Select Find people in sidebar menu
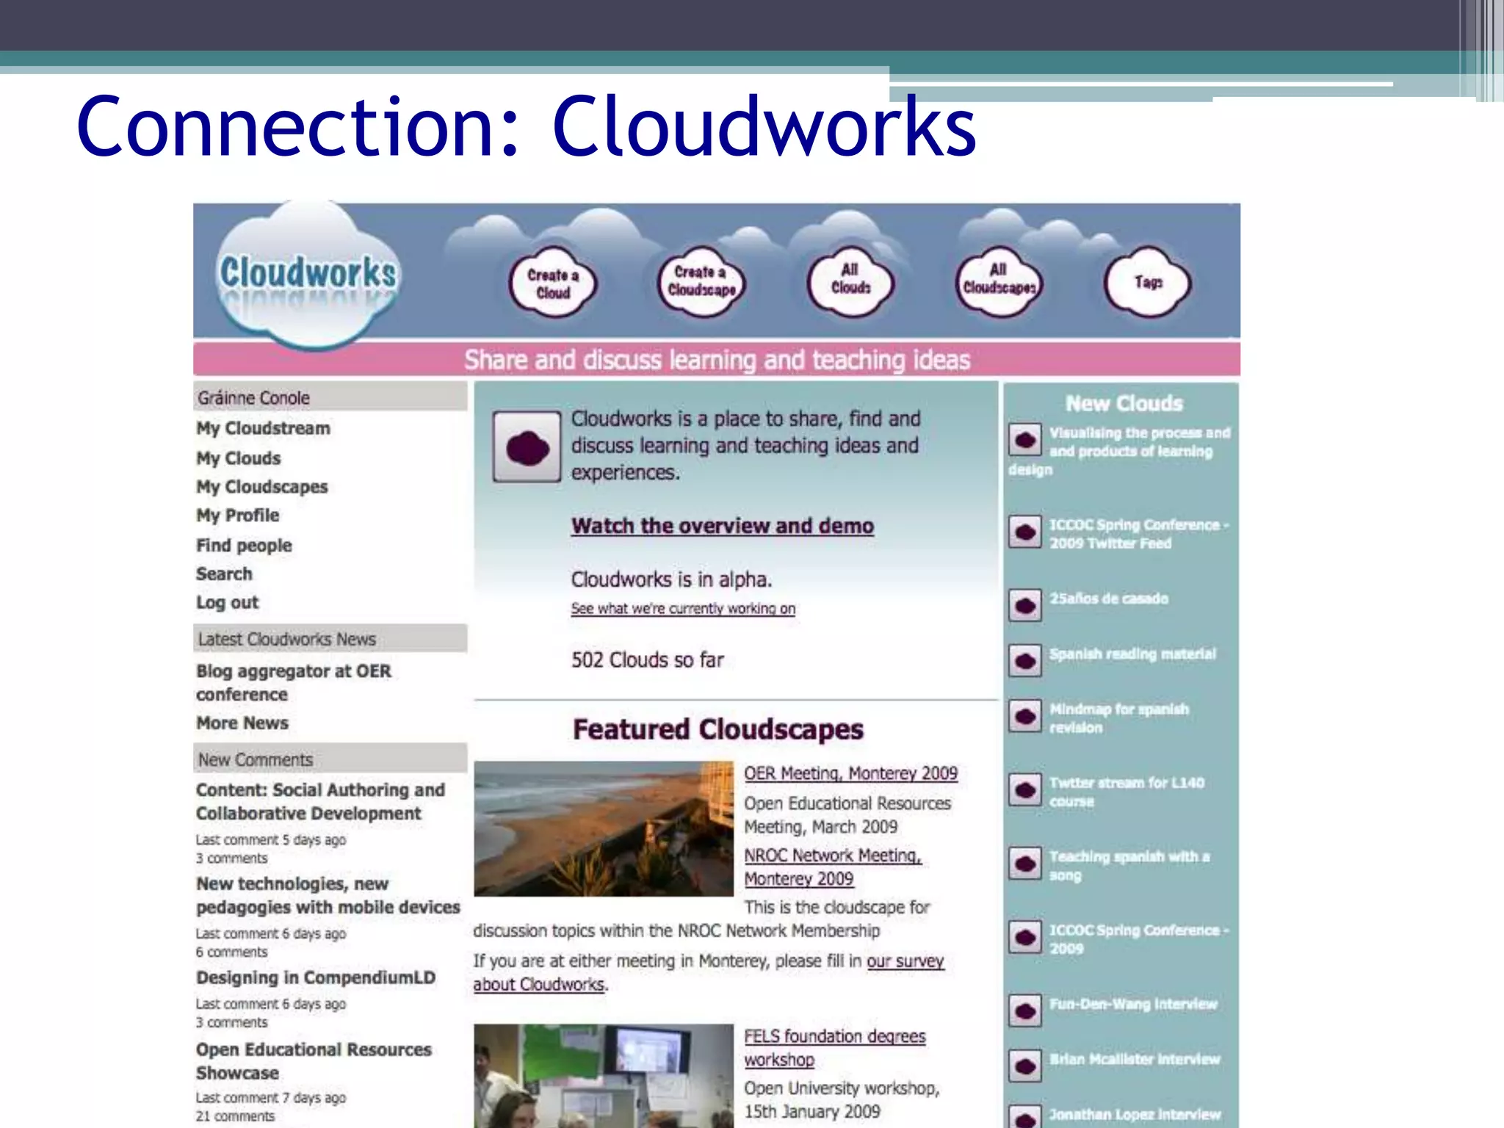This screenshot has width=1504, height=1128. pyautogui.click(x=244, y=546)
